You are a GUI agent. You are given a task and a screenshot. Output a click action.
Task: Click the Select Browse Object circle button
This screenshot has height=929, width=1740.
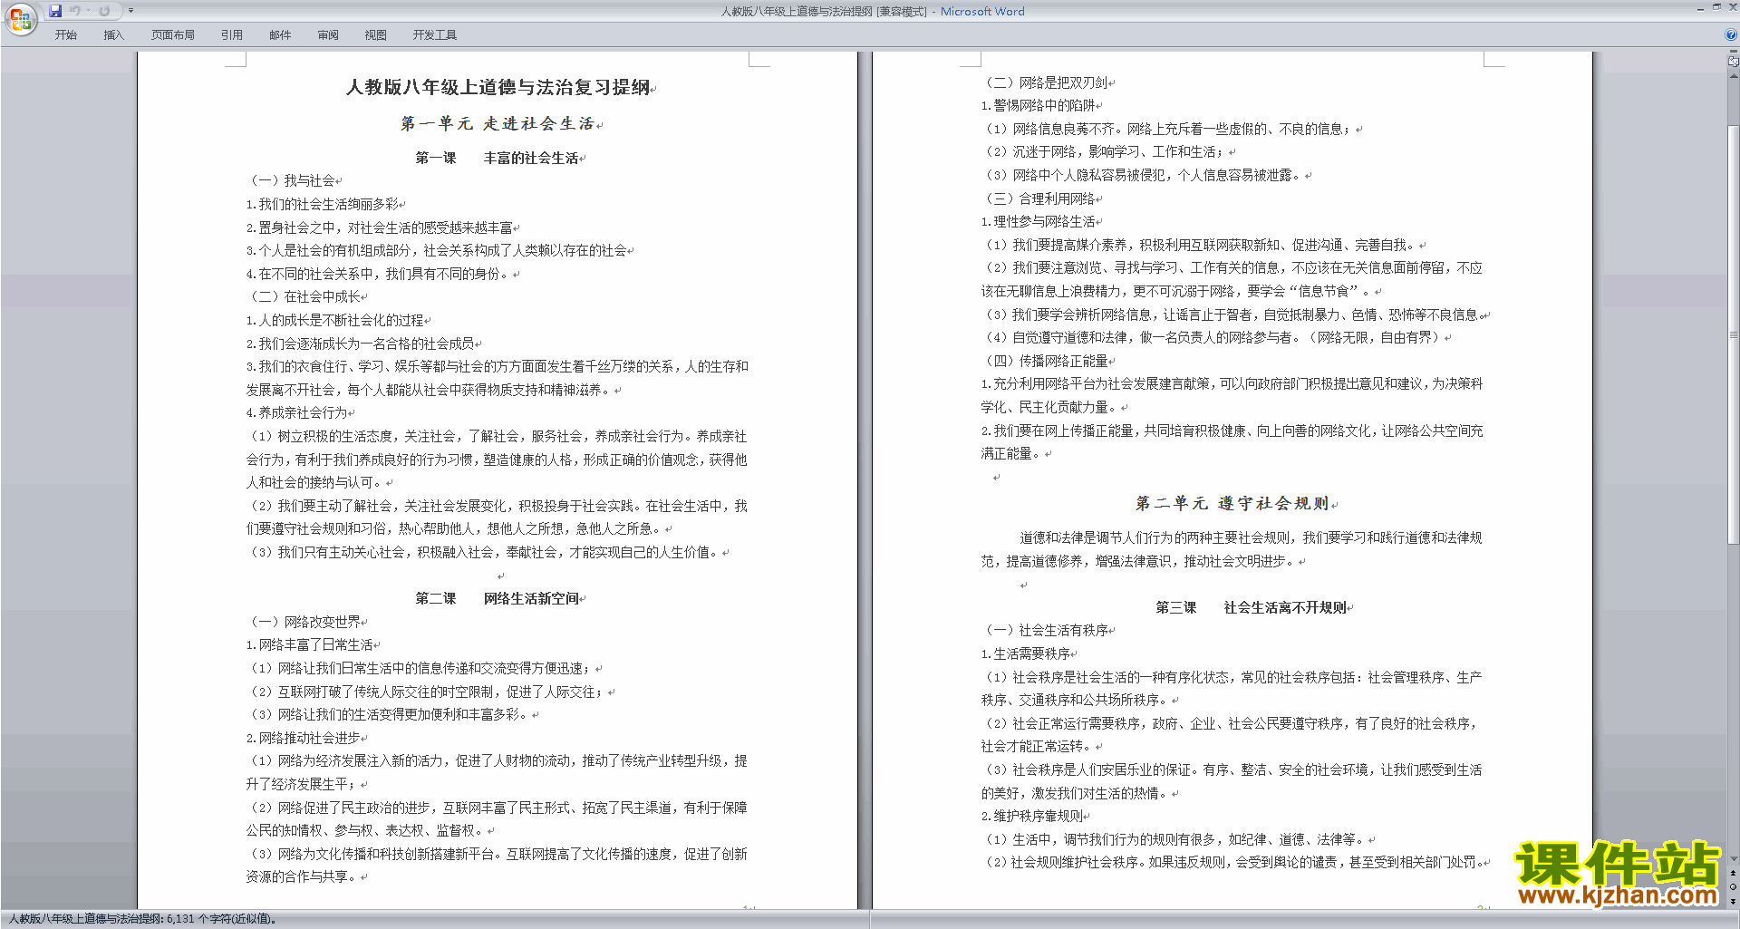(x=1733, y=887)
